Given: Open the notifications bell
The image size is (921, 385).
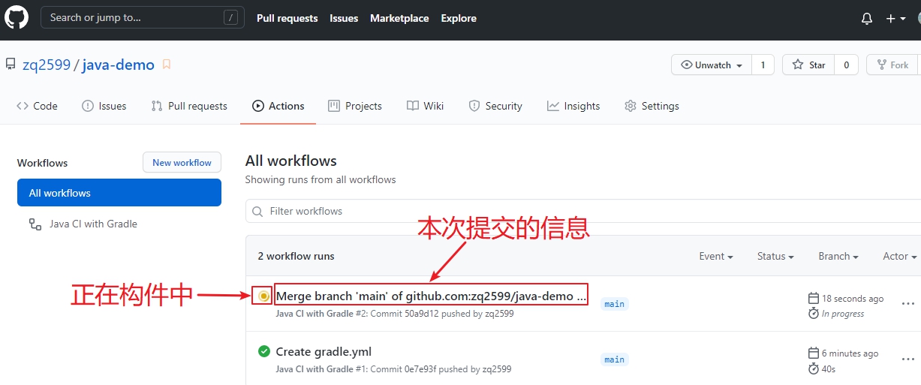Looking at the screenshot, I should point(867,19).
